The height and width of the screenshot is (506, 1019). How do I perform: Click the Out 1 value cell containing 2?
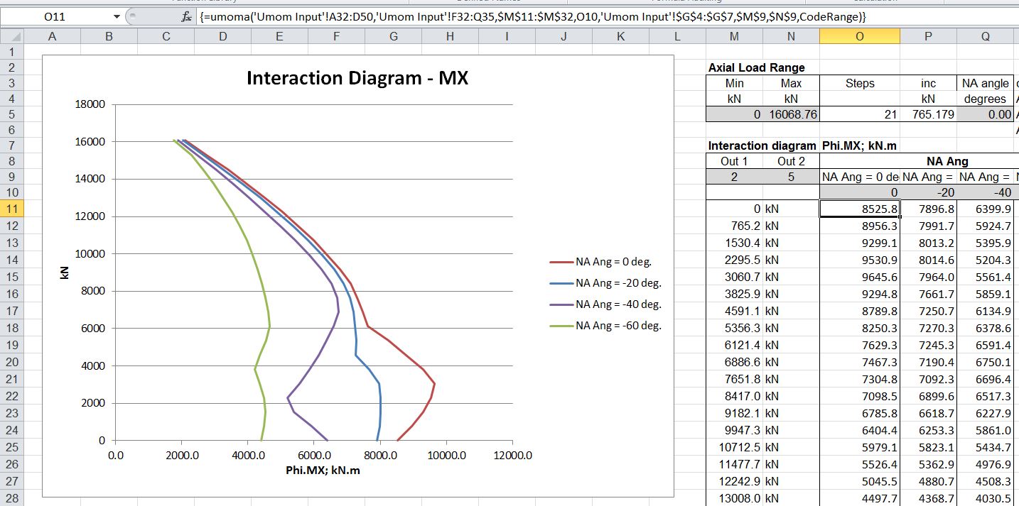click(x=734, y=177)
